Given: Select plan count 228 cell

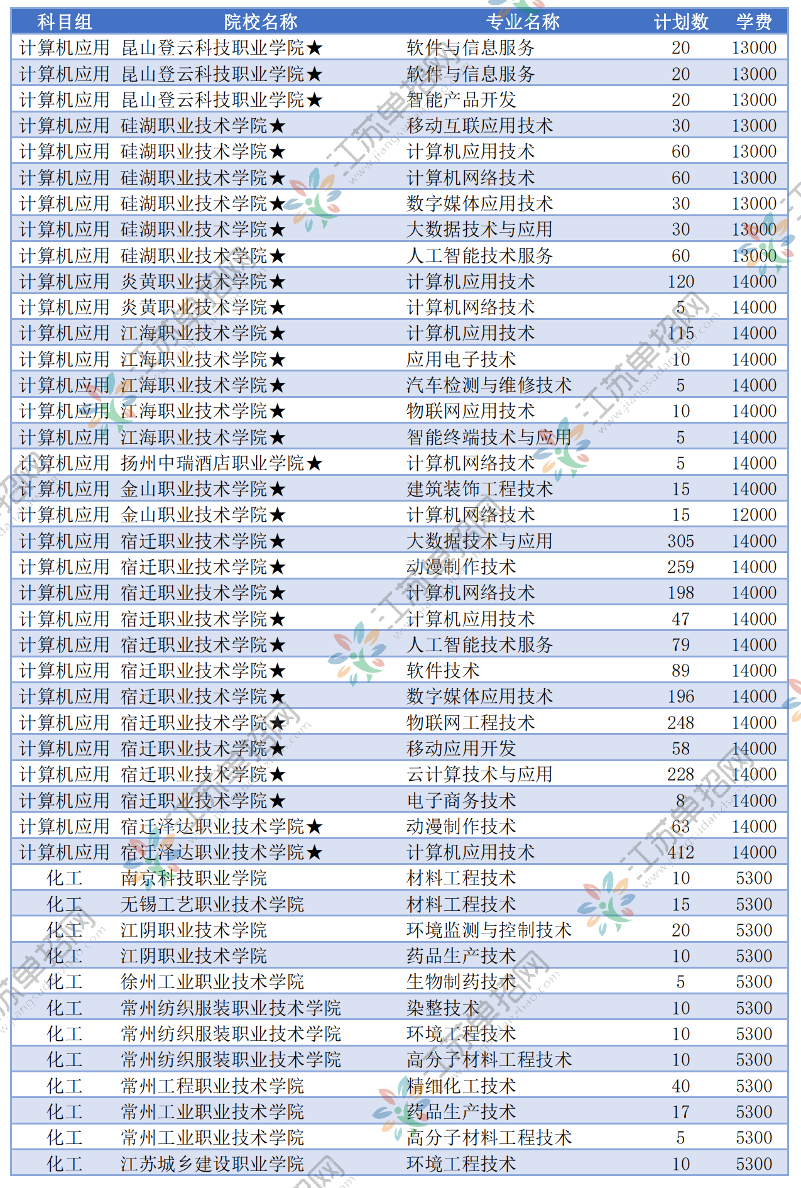Looking at the screenshot, I should 681,774.
